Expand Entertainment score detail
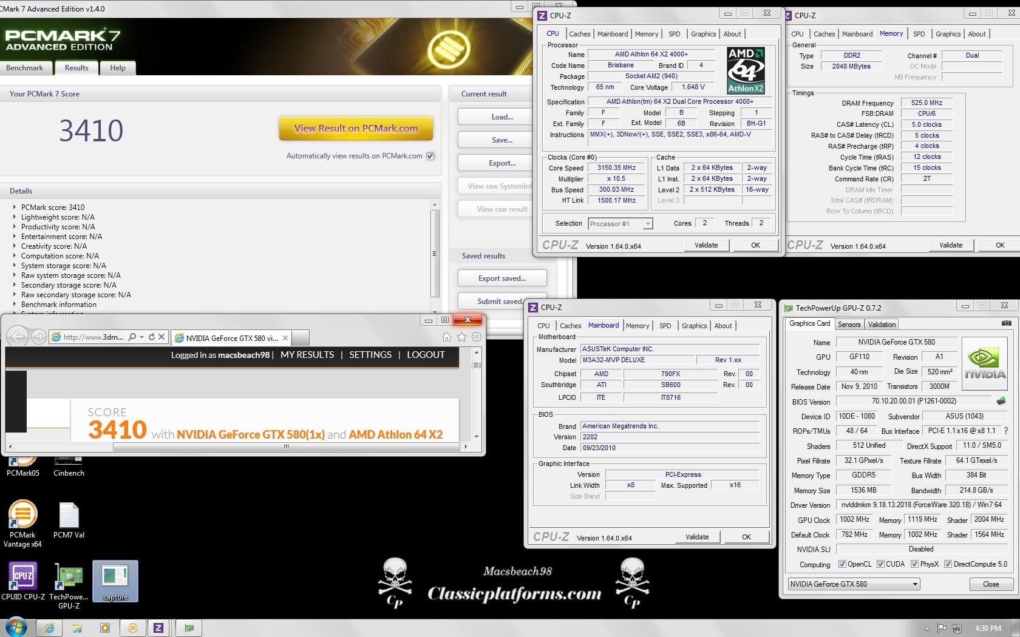1020x637 pixels. click(15, 236)
